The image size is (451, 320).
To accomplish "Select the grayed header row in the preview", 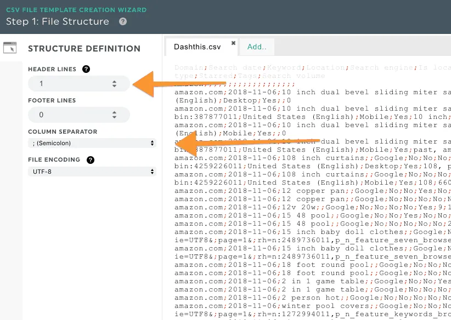I will (302, 68).
